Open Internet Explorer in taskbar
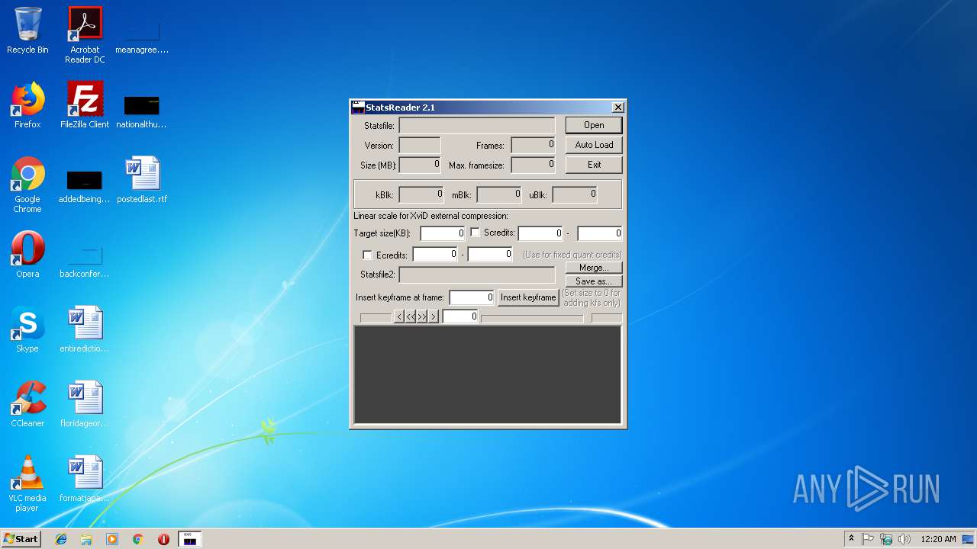 [61, 539]
